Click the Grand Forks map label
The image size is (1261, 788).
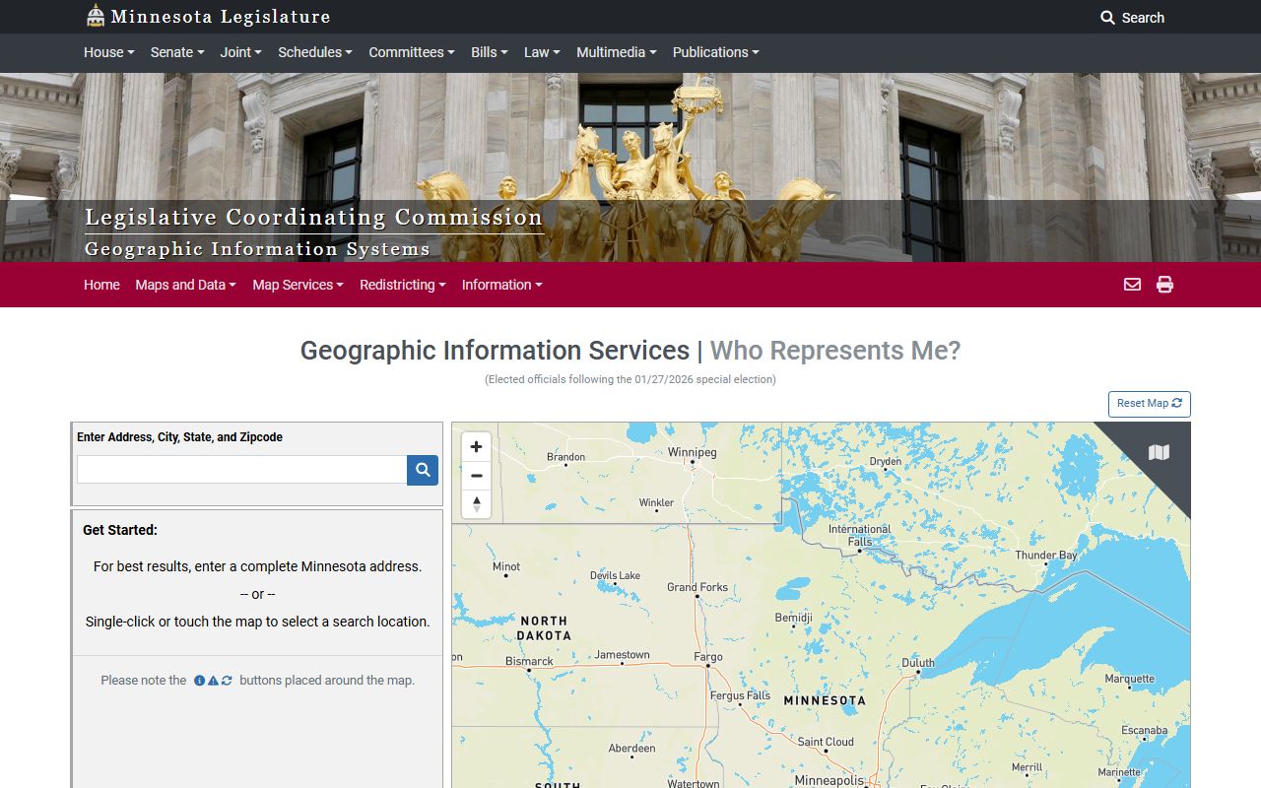tap(697, 587)
